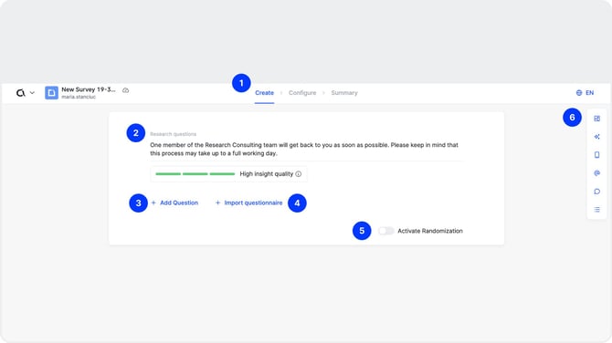Expand the dropdown chevron next to logo
The height and width of the screenshot is (343, 612).
(32, 93)
